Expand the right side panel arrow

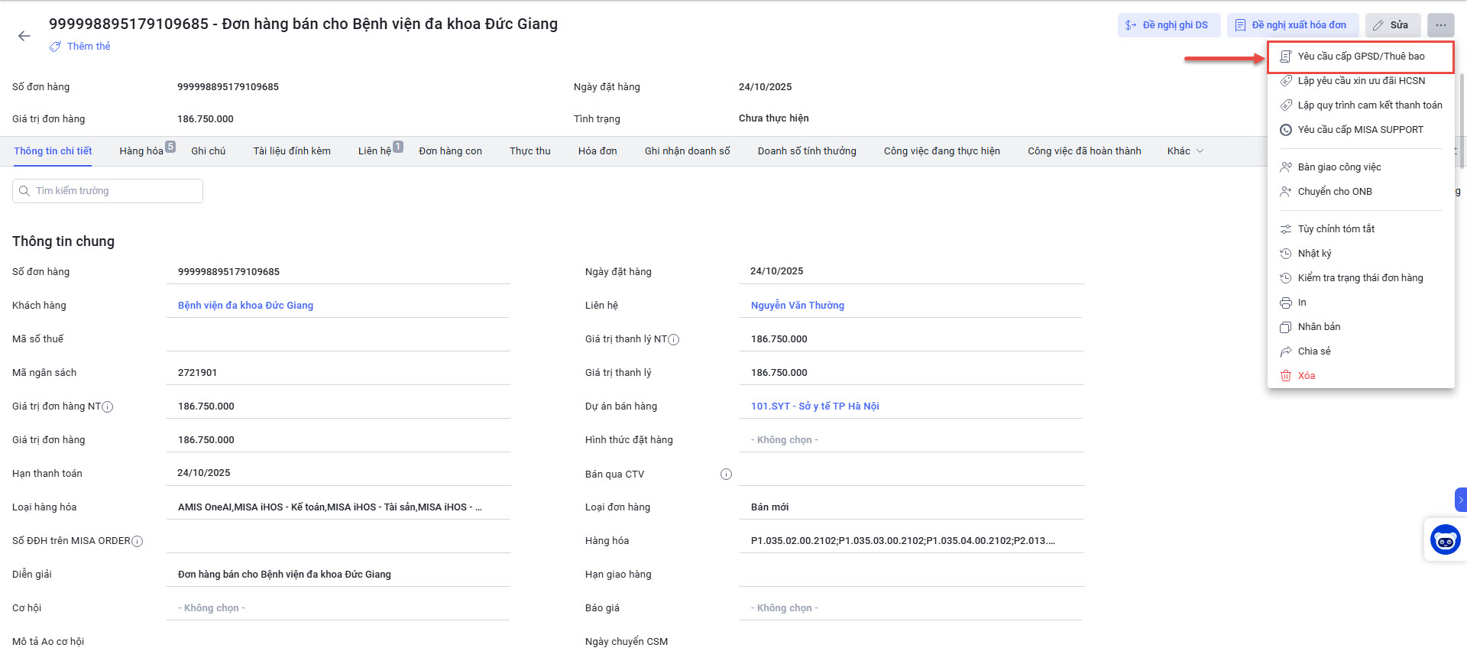[x=1460, y=500]
